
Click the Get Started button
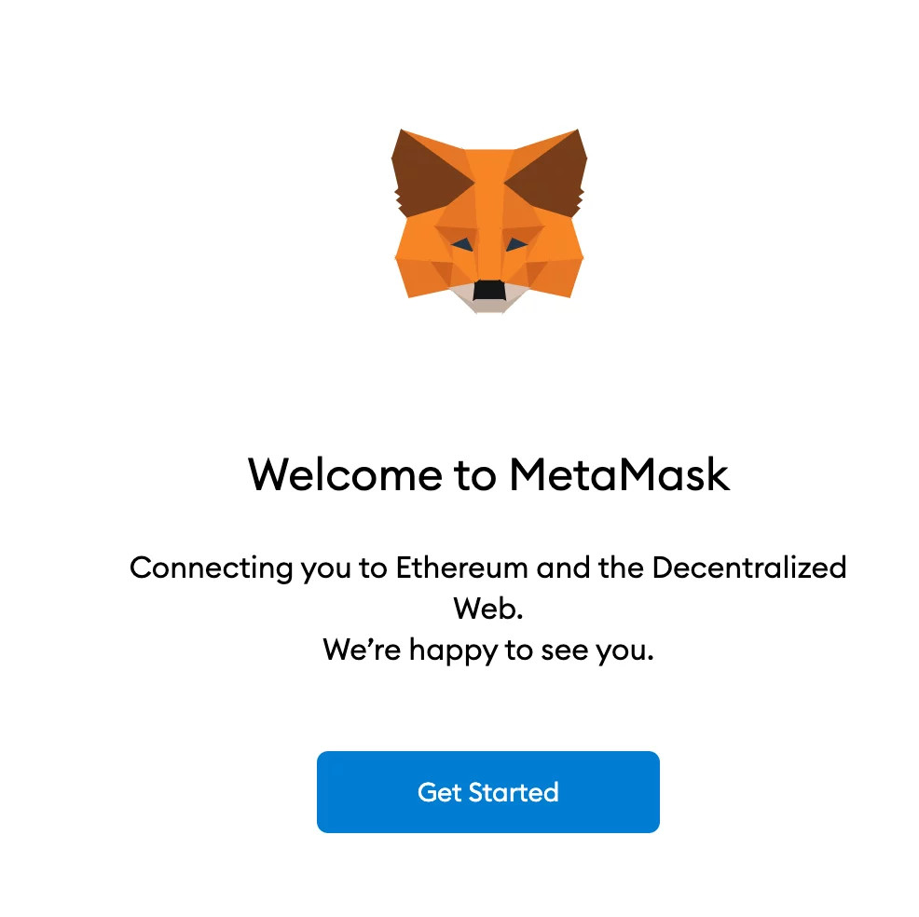[x=488, y=791]
